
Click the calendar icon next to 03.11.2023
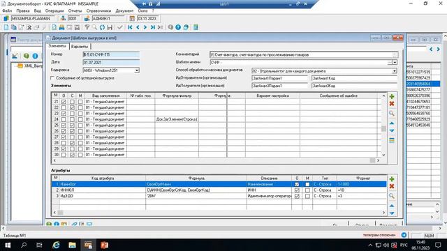point(132,19)
